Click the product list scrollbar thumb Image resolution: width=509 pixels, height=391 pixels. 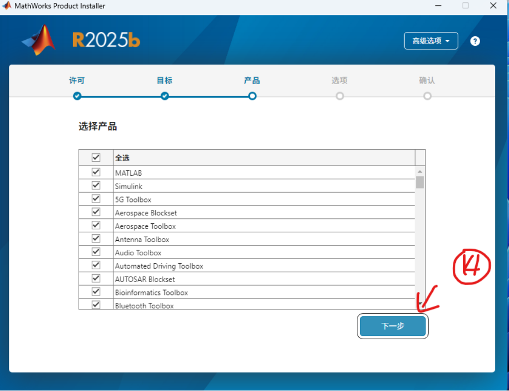(x=420, y=183)
